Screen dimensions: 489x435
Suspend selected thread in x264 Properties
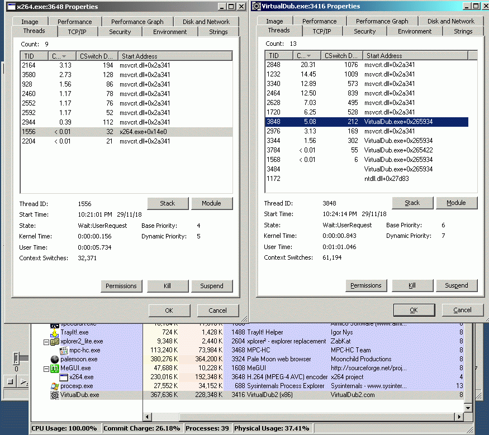[x=212, y=286]
